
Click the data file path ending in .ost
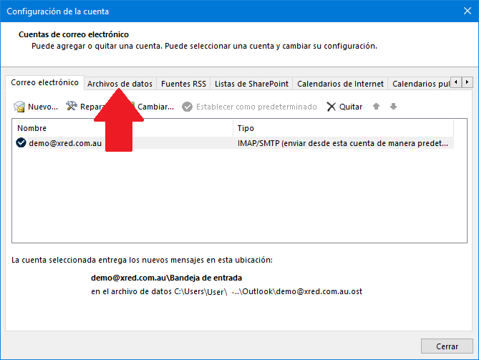pyautogui.click(x=268, y=291)
